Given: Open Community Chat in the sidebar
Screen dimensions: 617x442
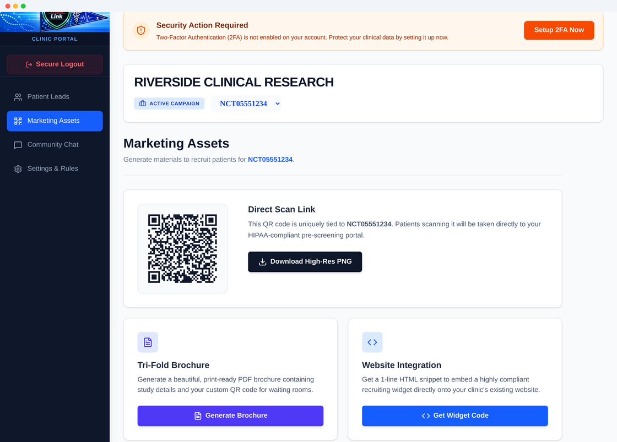Looking at the screenshot, I should [55, 145].
